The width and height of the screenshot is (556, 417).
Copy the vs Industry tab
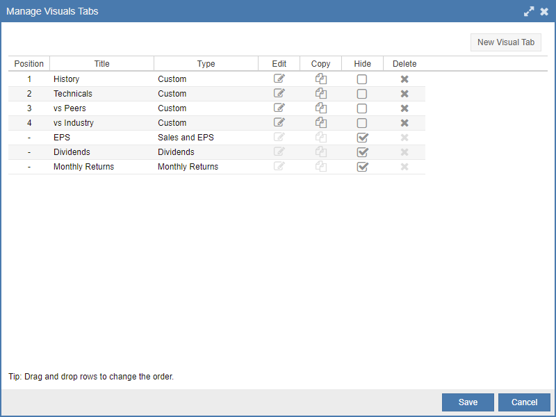[x=321, y=122]
